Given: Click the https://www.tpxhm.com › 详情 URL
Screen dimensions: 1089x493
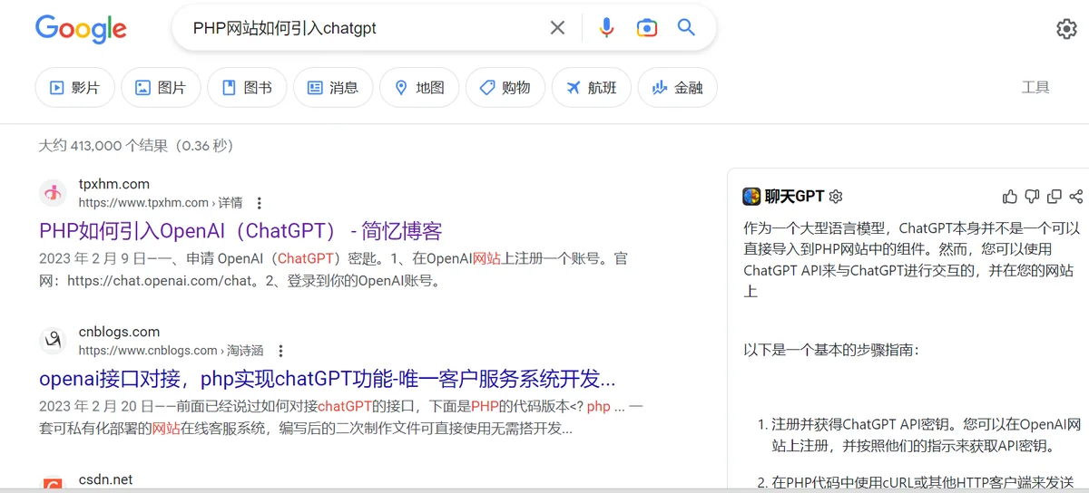Looking at the screenshot, I should (160, 203).
